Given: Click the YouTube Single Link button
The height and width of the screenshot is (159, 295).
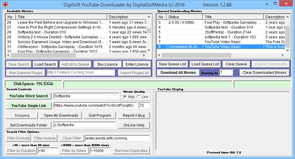Looking at the screenshot, I should 29,106.
